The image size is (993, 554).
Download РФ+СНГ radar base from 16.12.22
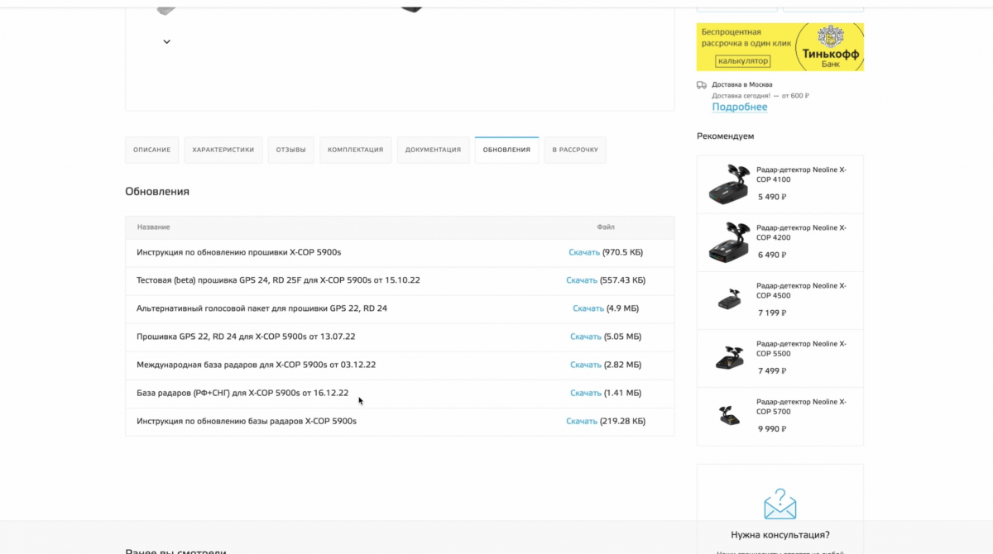(x=585, y=393)
